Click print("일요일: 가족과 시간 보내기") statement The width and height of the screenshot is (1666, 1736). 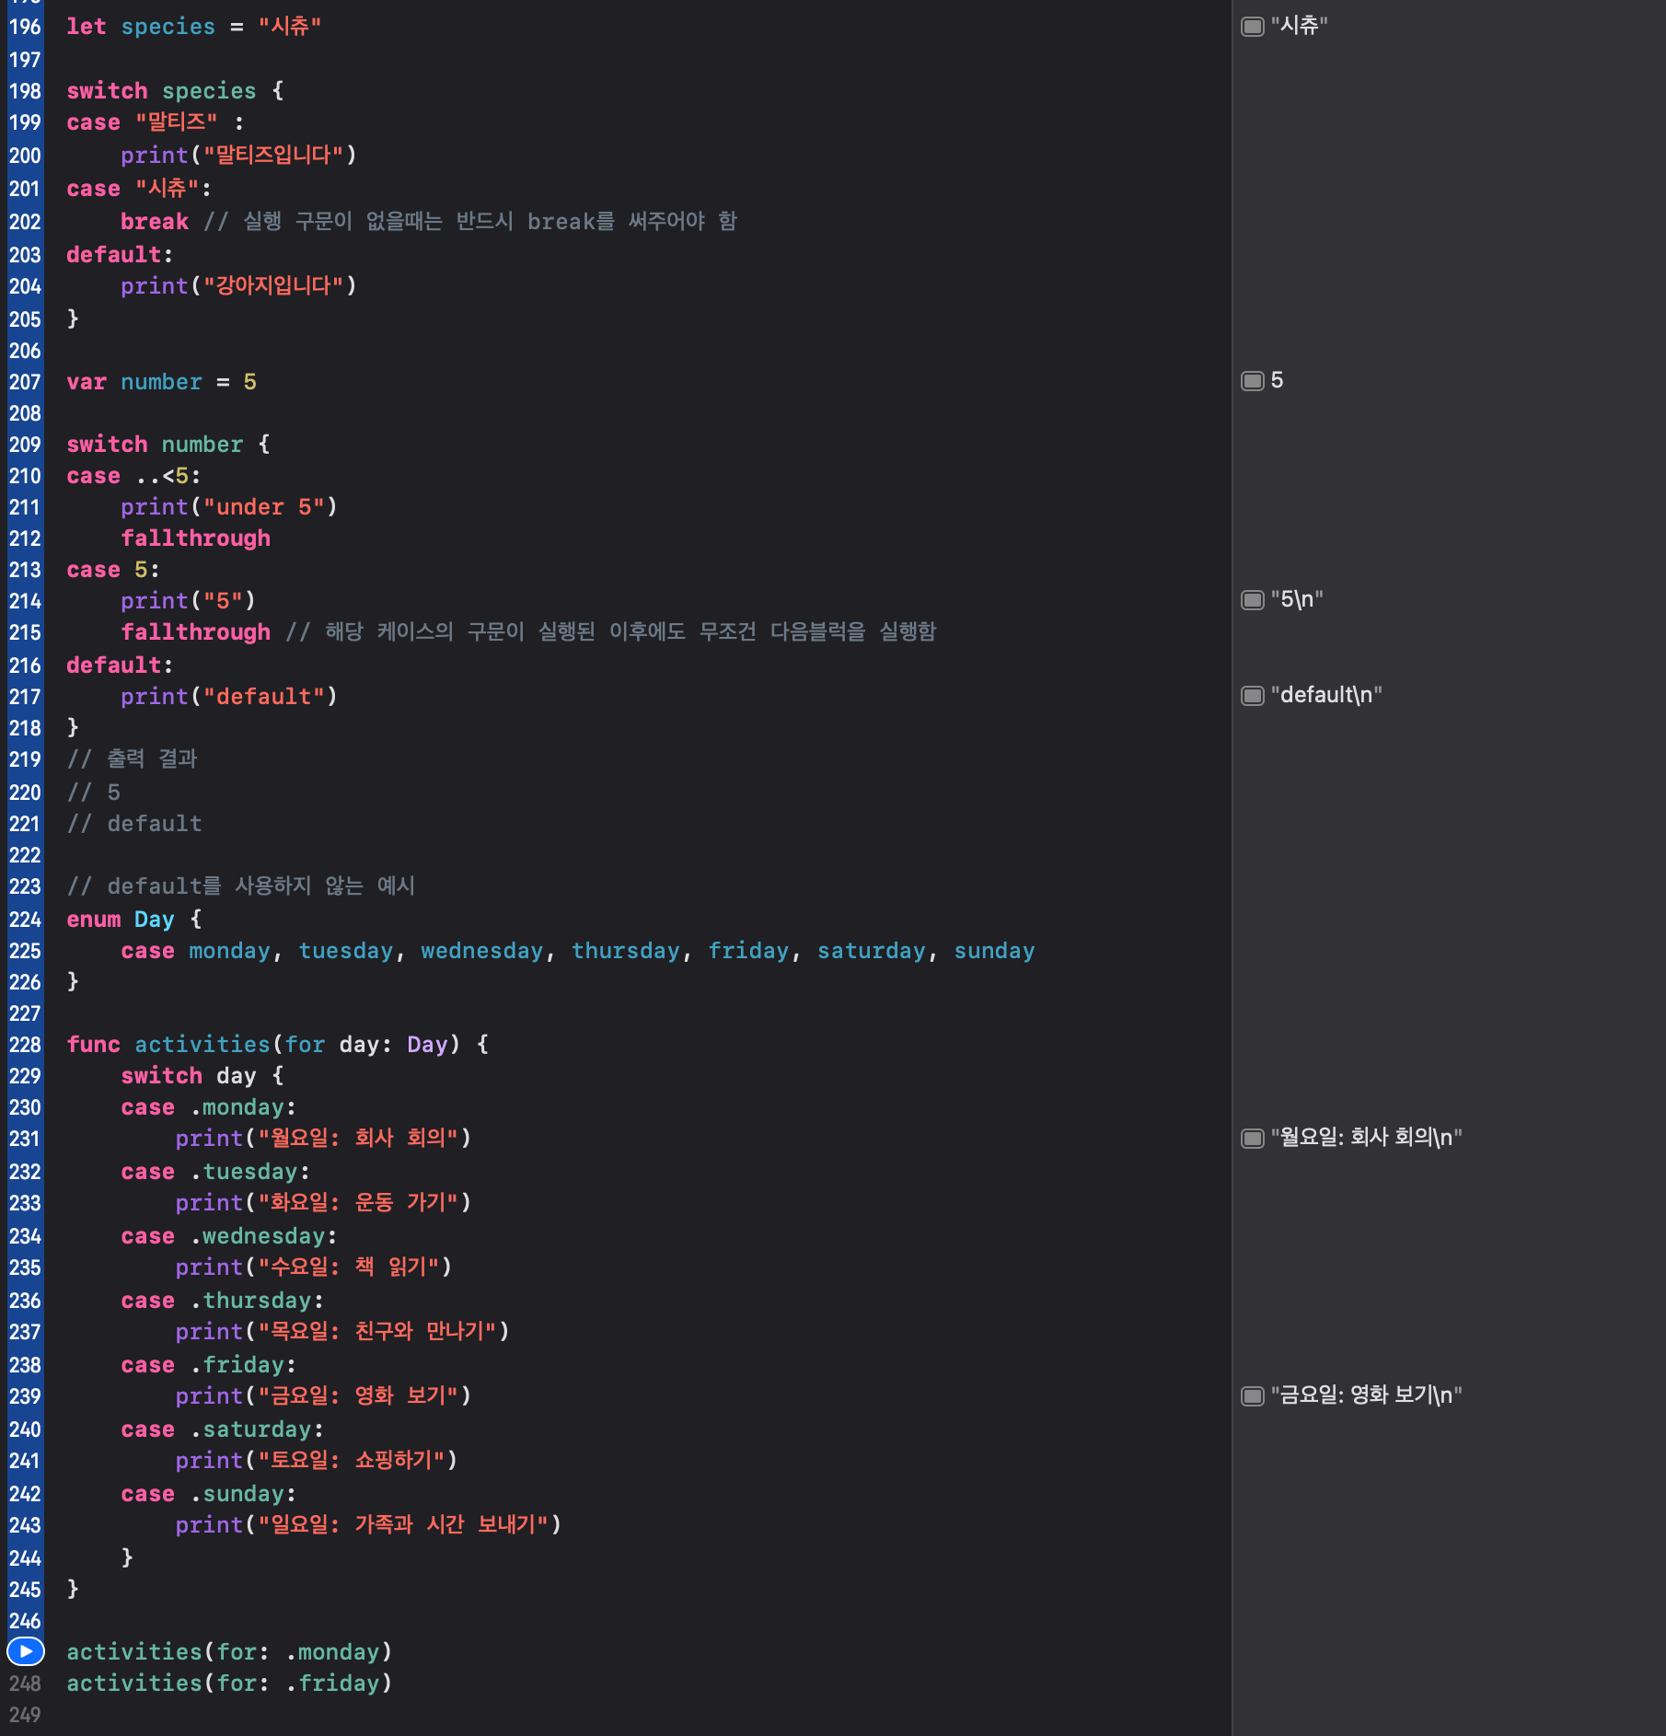point(368,1525)
